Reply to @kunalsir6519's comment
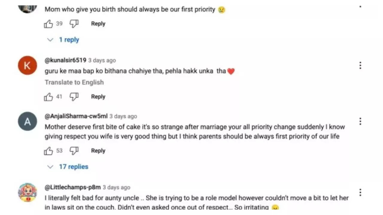 tap(98, 96)
